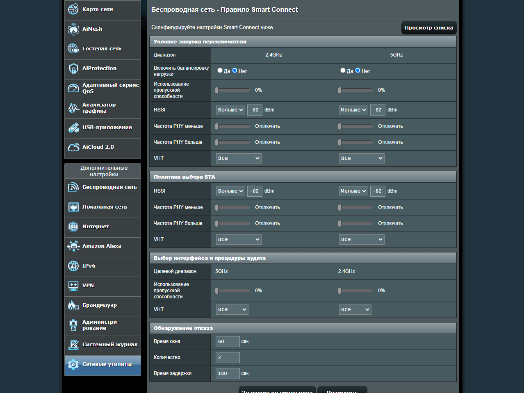Adjust trigger bandwidth usage slider for 5GHz
The width and height of the screenshot is (524, 393).
[x=355, y=90]
